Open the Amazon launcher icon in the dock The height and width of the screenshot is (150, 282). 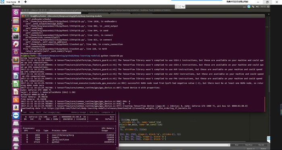[16, 107]
